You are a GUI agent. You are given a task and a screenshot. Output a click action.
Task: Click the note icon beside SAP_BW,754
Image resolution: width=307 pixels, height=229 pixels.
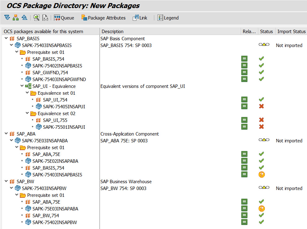(244, 215)
